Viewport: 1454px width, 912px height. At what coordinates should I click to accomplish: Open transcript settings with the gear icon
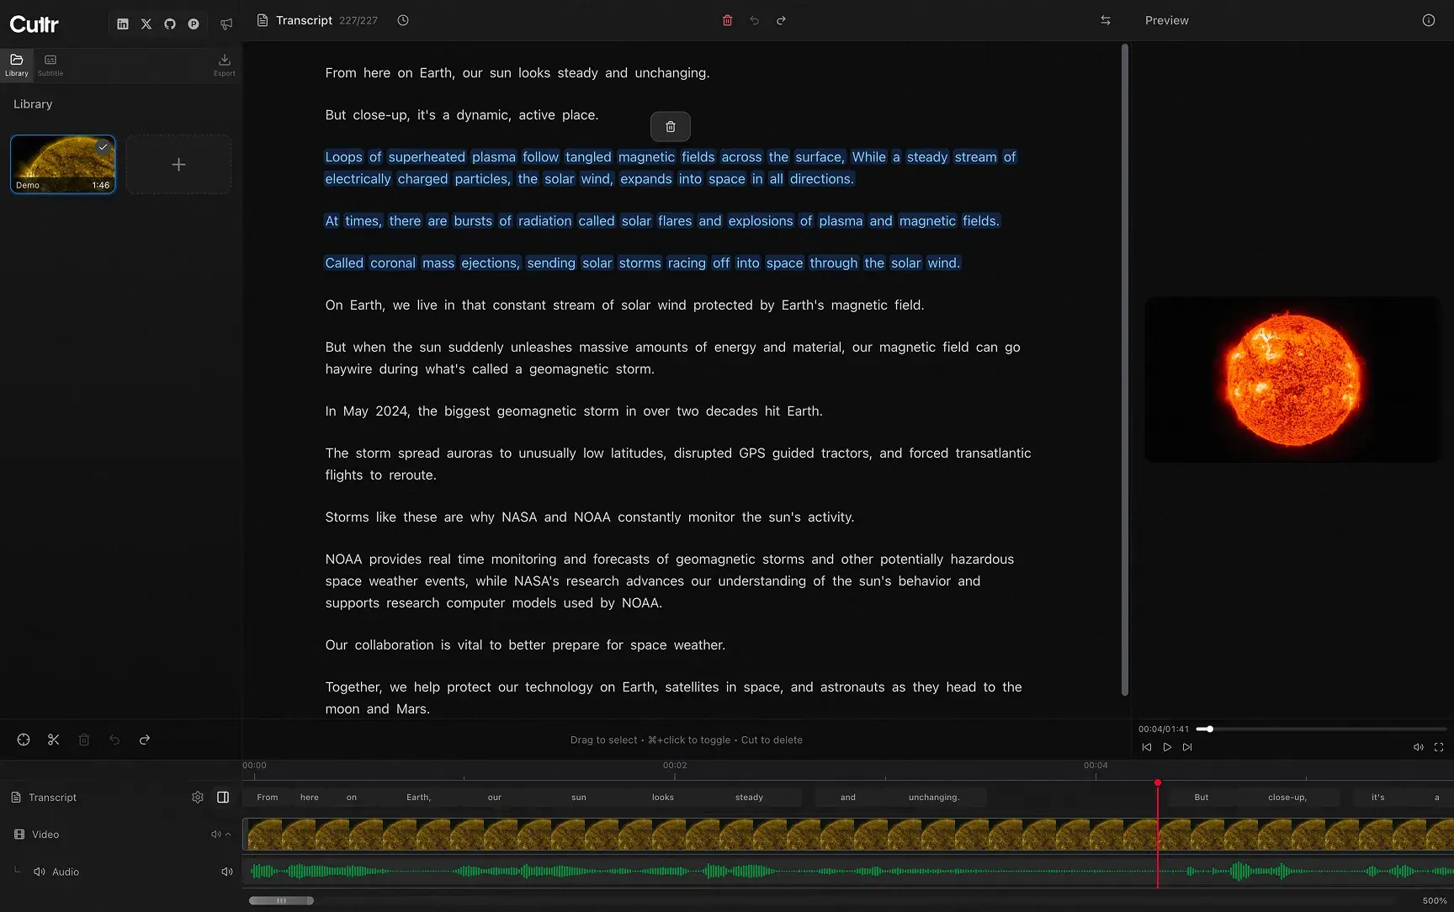(x=197, y=797)
